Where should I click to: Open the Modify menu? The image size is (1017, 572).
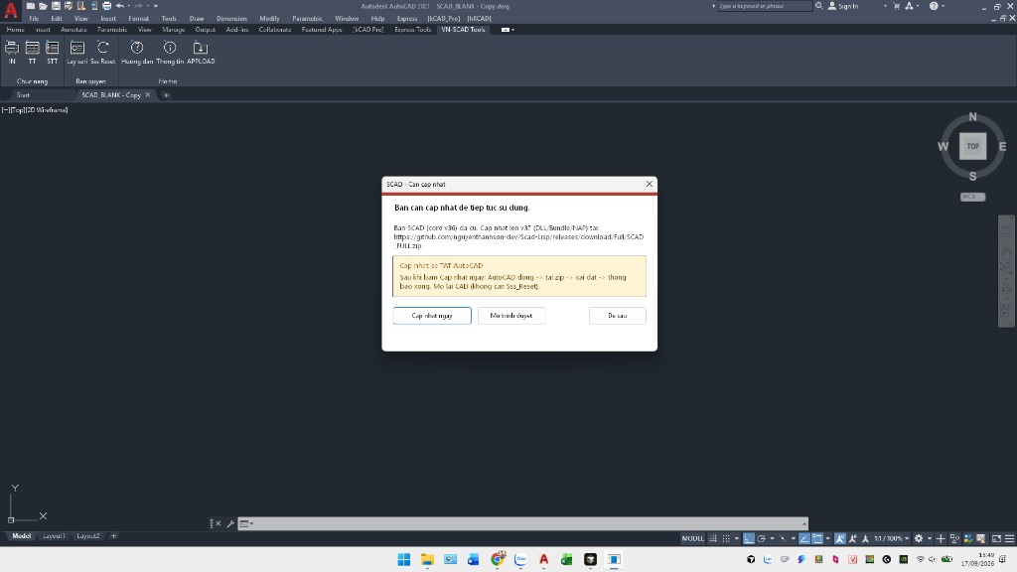269,18
